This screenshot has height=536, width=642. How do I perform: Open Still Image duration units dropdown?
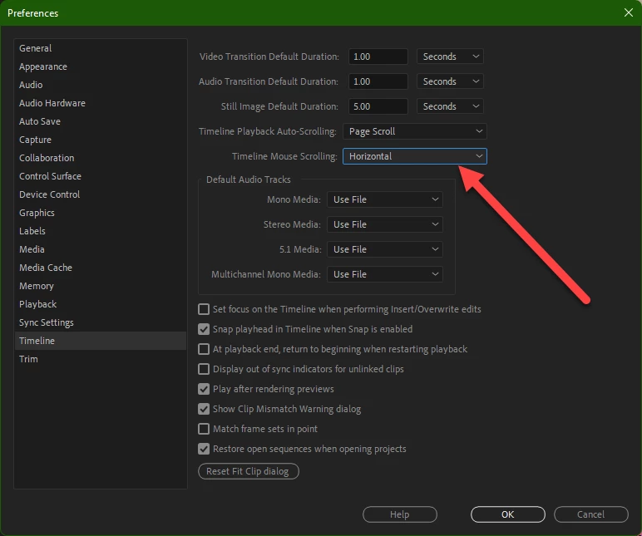pyautogui.click(x=450, y=106)
